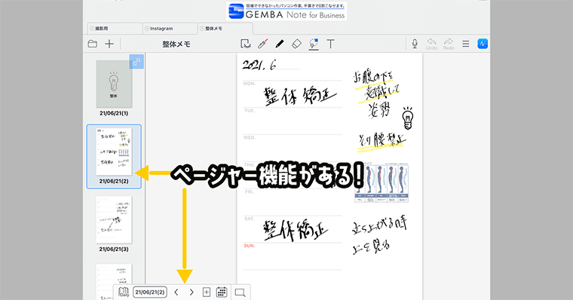573x300 pixels.
Task: Go to next page arrow
Action: (192, 292)
